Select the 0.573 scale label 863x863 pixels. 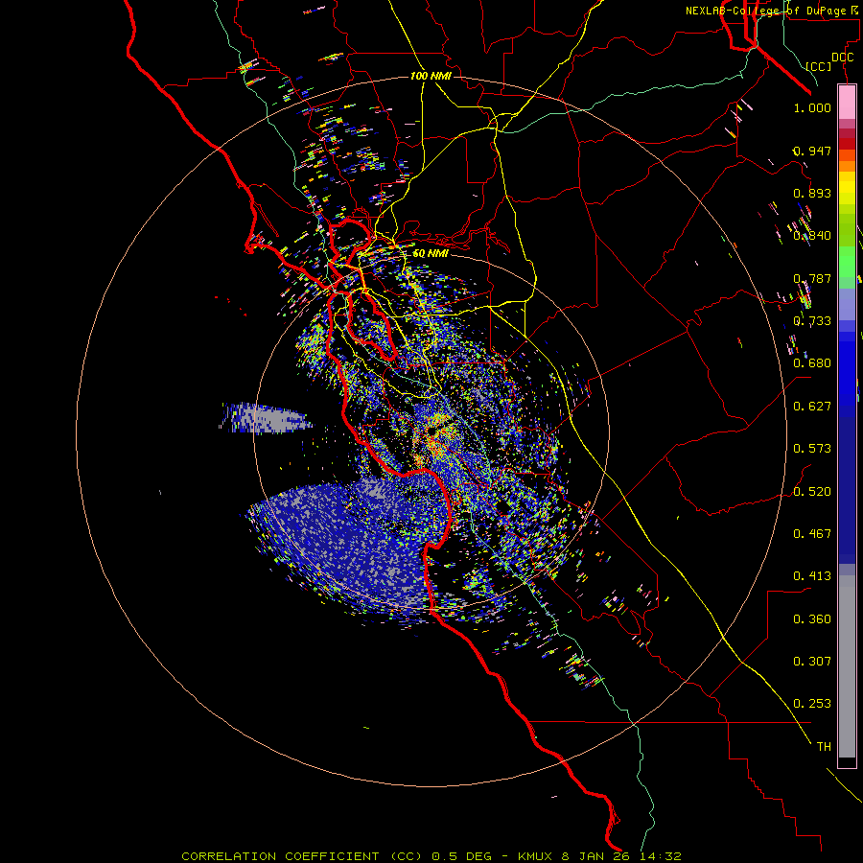pyautogui.click(x=812, y=449)
